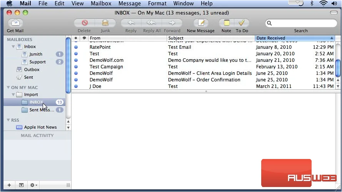Open the File menu
Image resolution: width=342 pixels, height=192 pixels.
coord(43,3)
